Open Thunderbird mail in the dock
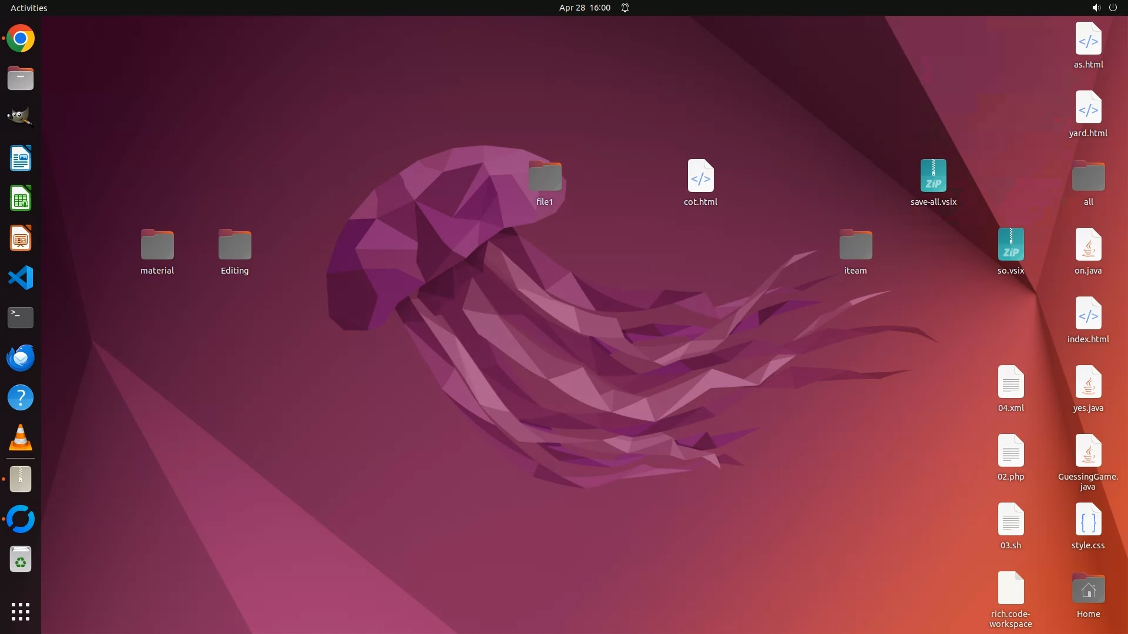Viewport: 1128px width, 634px height. pos(21,358)
